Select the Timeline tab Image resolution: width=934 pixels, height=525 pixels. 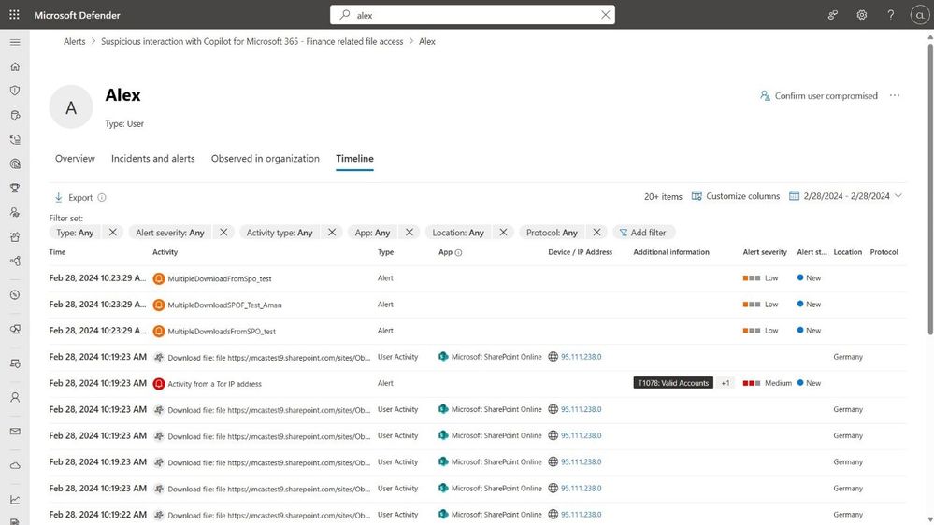[354, 158]
